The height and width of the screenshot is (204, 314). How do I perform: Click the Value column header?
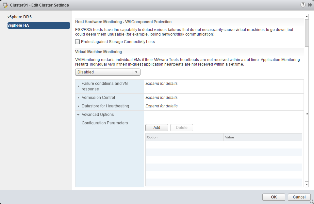tap(263, 137)
